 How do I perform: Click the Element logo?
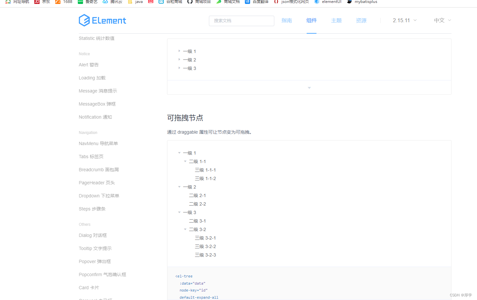coord(102,20)
